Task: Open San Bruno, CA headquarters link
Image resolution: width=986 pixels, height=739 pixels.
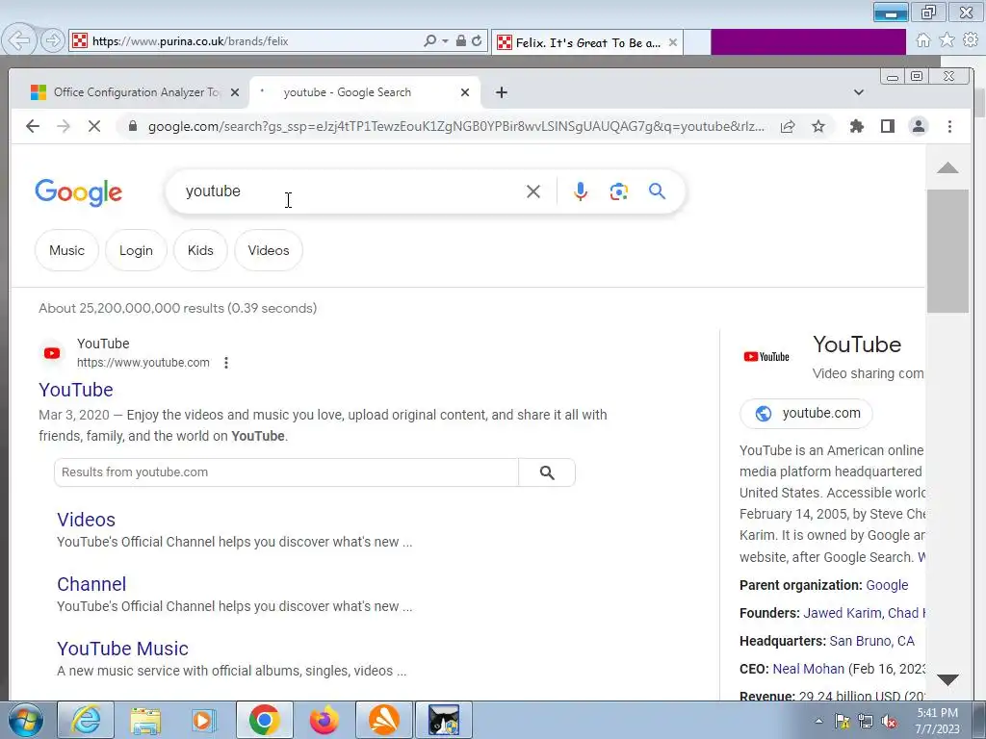Action: coord(871,641)
